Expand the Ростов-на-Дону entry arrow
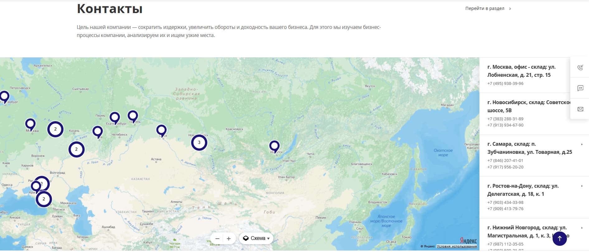Screen dimensions: 589x252 coord(582,186)
